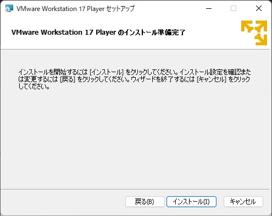This screenshot has width=272, height=216.
Task: Minimize the VMware setup window
Action: 209,8
